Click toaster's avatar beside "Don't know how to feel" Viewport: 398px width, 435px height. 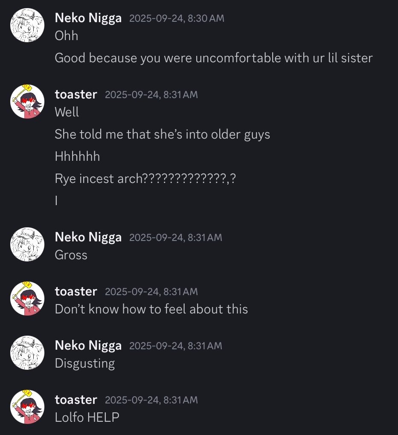27,299
